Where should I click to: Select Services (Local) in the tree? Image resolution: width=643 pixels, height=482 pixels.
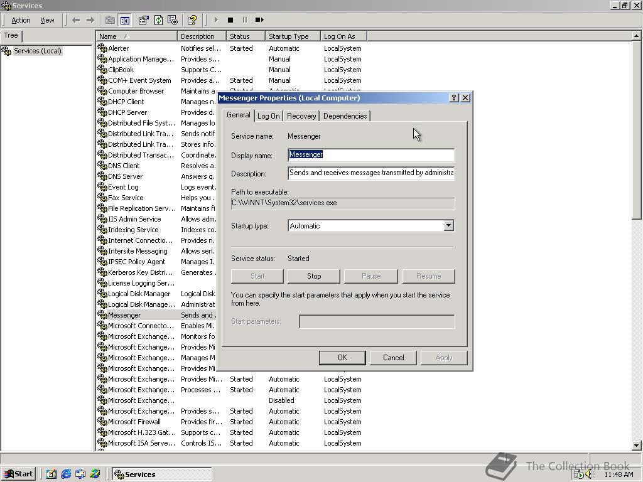37,51
